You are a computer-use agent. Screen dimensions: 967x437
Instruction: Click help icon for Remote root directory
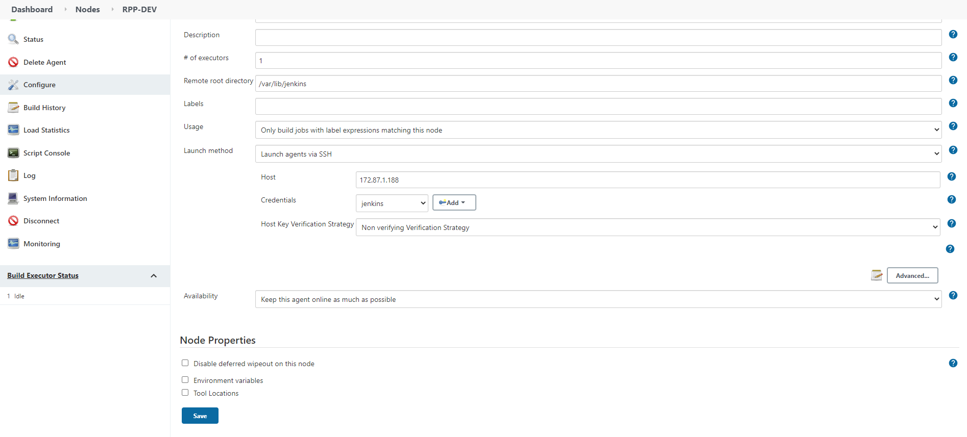(953, 80)
